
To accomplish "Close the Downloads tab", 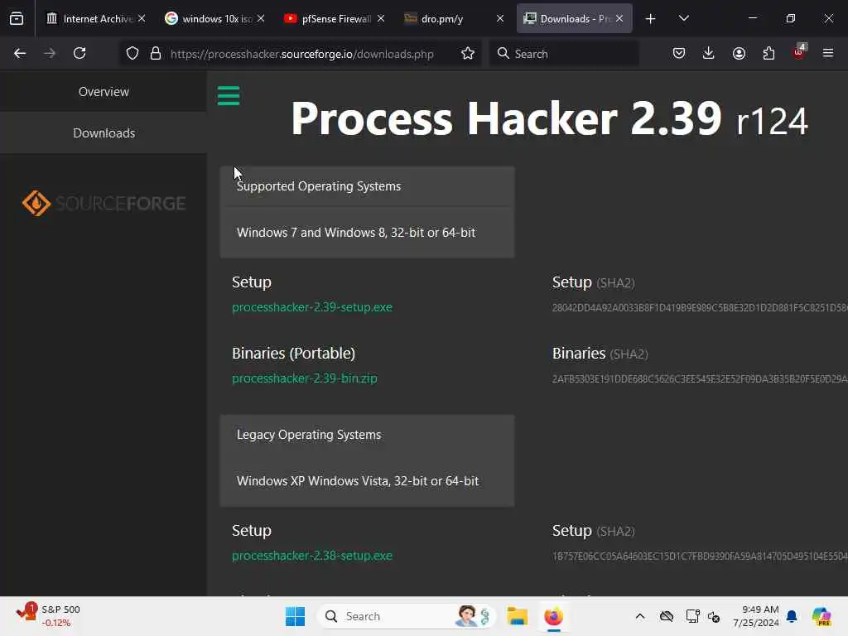I will point(619,18).
